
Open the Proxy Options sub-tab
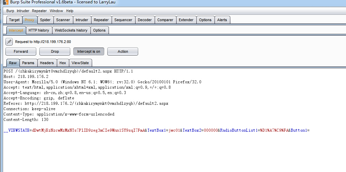click(x=99, y=30)
